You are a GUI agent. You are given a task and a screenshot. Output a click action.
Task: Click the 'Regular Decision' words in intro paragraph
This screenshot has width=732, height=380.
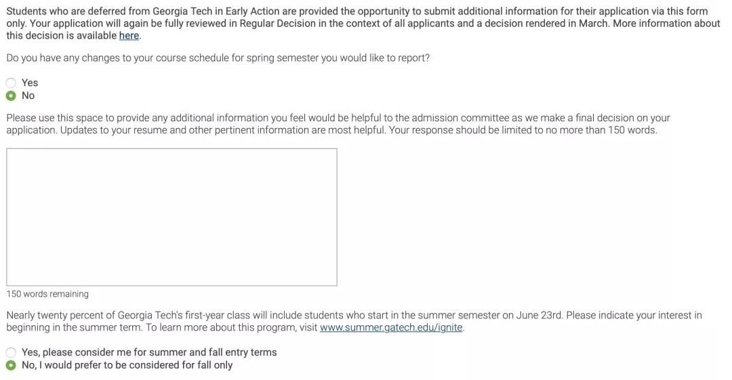pyautogui.click(x=277, y=23)
